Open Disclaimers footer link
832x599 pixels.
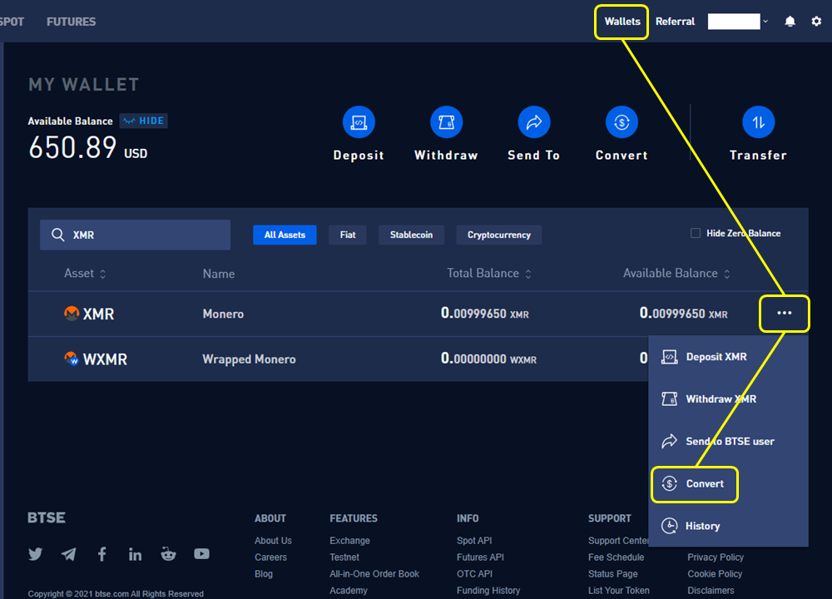(x=711, y=591)
